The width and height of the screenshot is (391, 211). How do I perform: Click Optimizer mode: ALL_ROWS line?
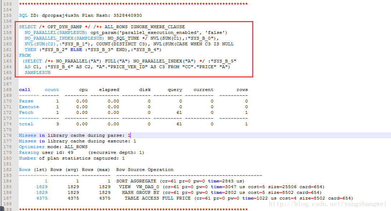point(53,147)
